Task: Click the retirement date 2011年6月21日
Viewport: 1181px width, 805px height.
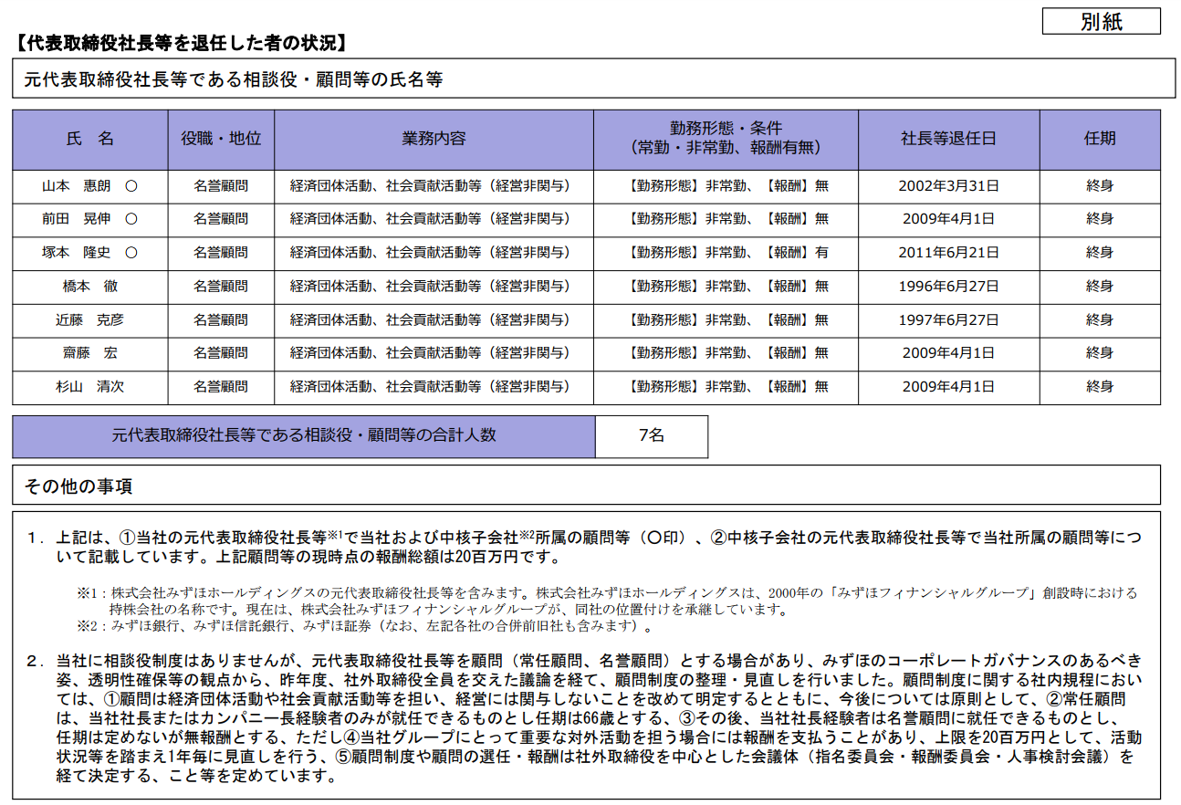Action: click(948, 253)
